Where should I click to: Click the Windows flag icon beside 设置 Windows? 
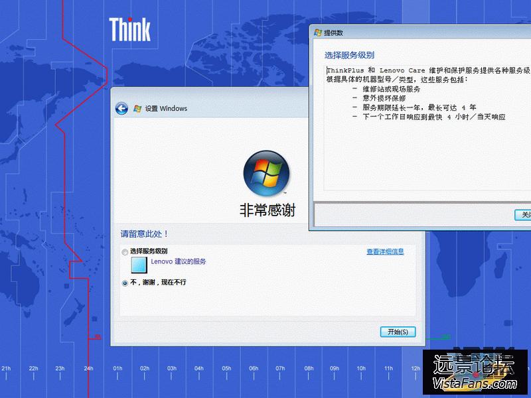[x=137, y=109]
